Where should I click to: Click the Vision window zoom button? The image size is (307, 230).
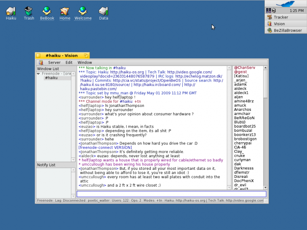[x=86, y=56]
